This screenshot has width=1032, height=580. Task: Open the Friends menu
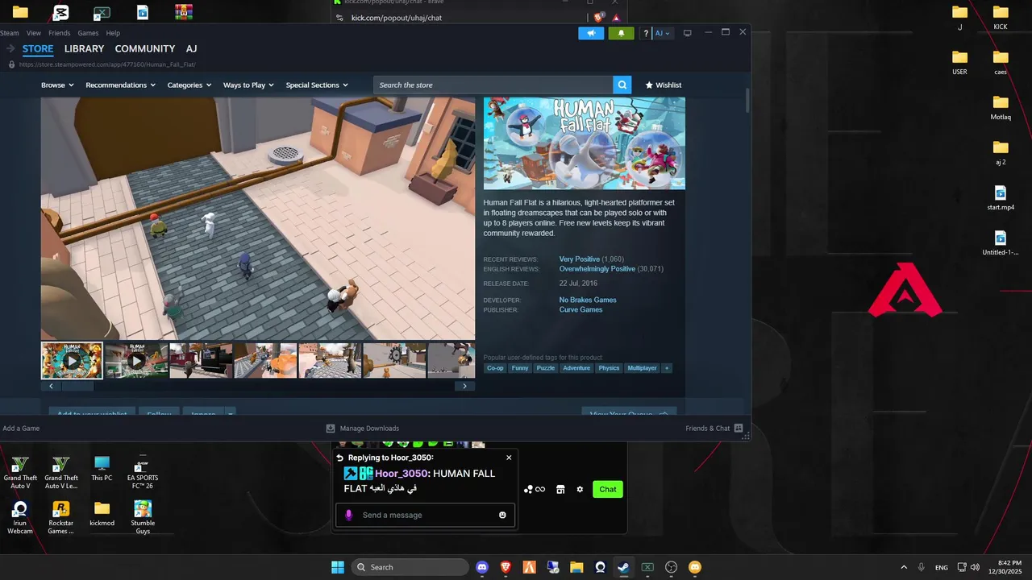point(60,33)
